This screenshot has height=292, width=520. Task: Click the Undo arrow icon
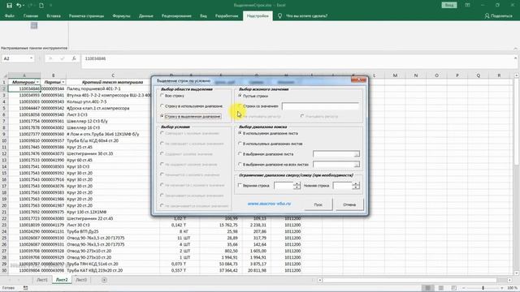[x=19, y=6]
